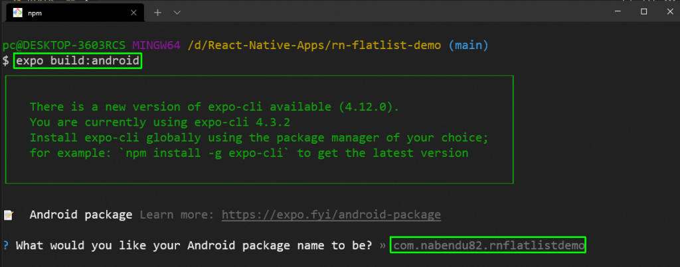The image size is (680, 267).
Task: Minimize the terminal window
Action: (618, 12)
